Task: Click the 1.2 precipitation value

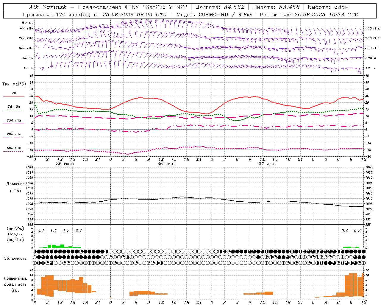Action: click(66, 231)
